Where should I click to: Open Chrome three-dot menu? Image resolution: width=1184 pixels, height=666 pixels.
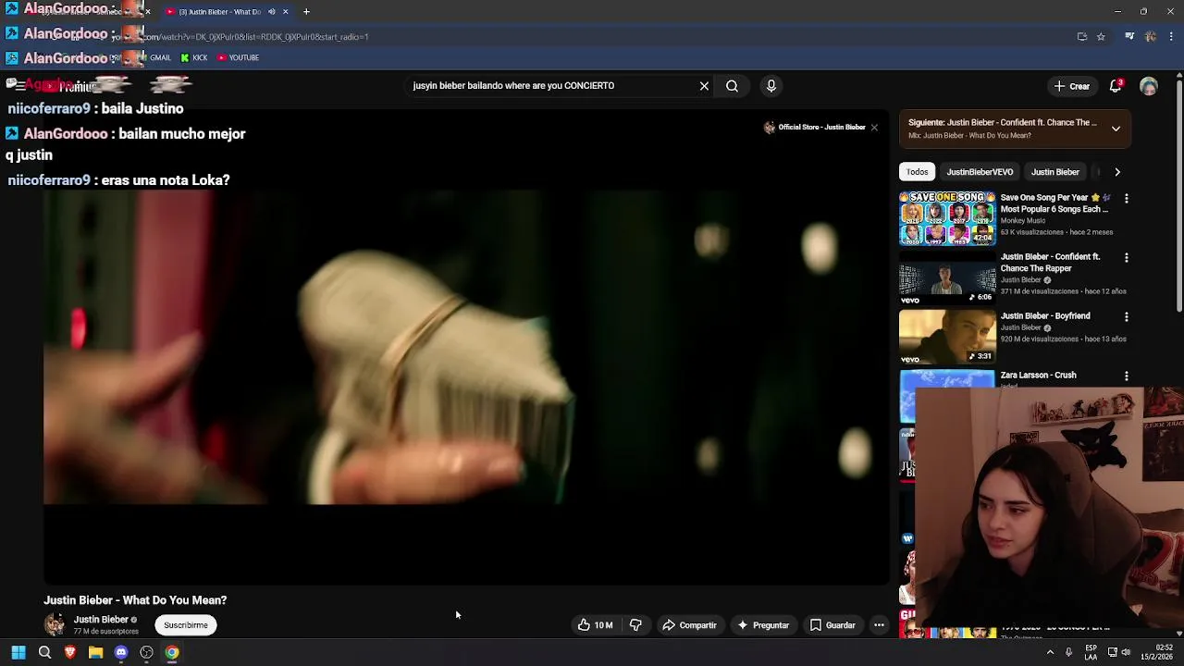(x=1172, y=37)
